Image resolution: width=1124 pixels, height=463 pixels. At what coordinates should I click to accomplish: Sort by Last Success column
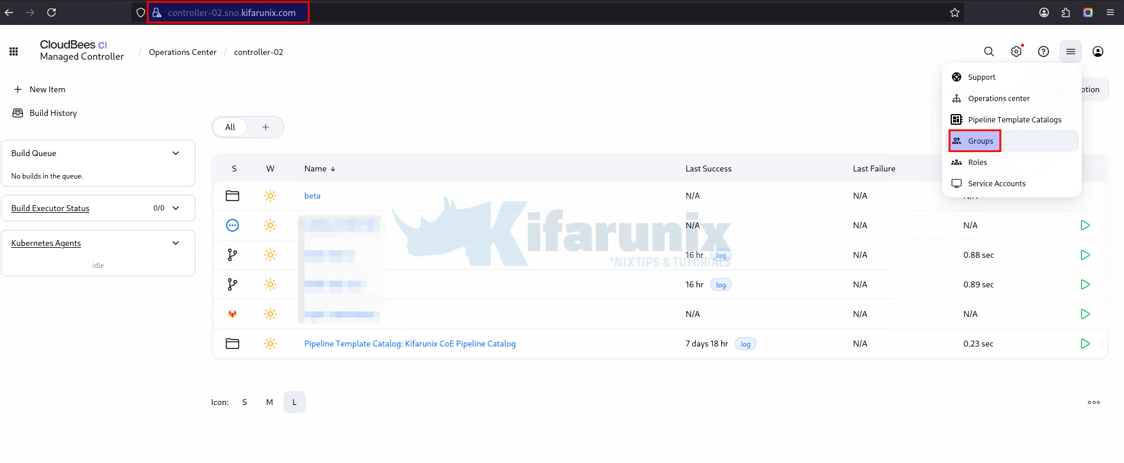click(709, 169)
